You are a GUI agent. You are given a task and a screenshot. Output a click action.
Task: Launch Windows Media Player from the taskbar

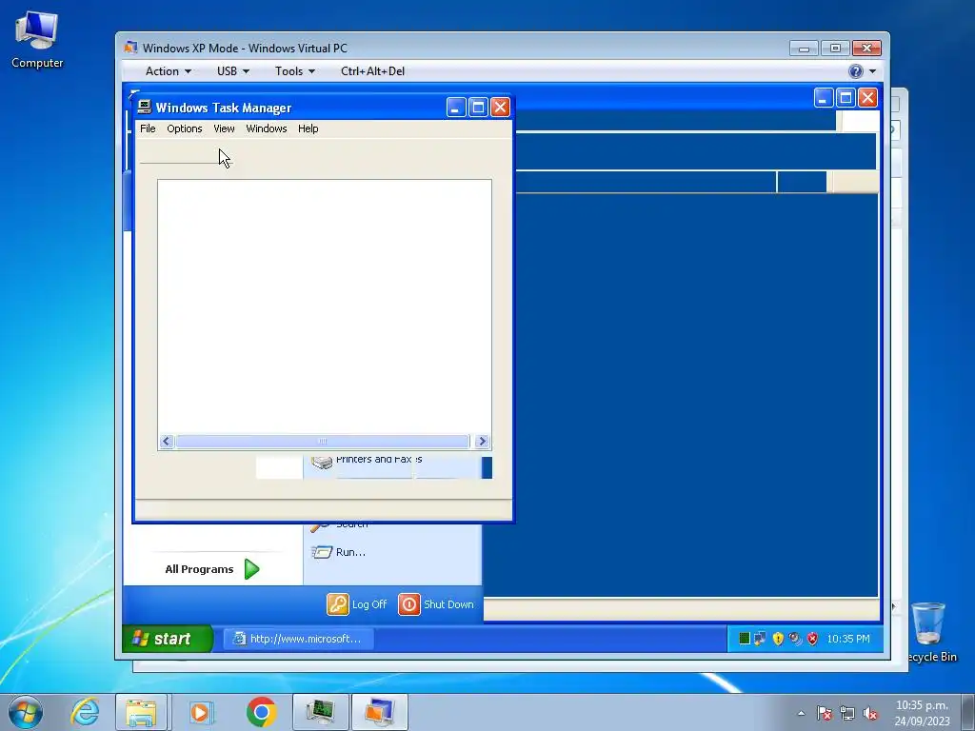point(201,712)
